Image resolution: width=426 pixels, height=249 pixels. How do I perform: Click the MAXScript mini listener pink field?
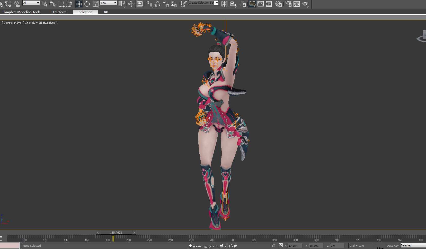coord(10,246)
